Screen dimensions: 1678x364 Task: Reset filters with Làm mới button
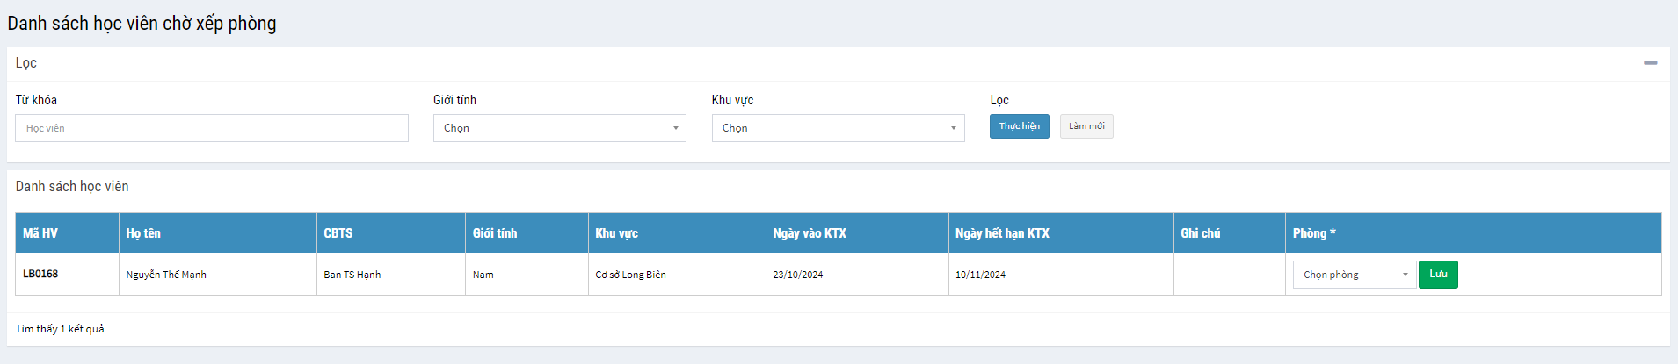click(x=1086, y=126)
